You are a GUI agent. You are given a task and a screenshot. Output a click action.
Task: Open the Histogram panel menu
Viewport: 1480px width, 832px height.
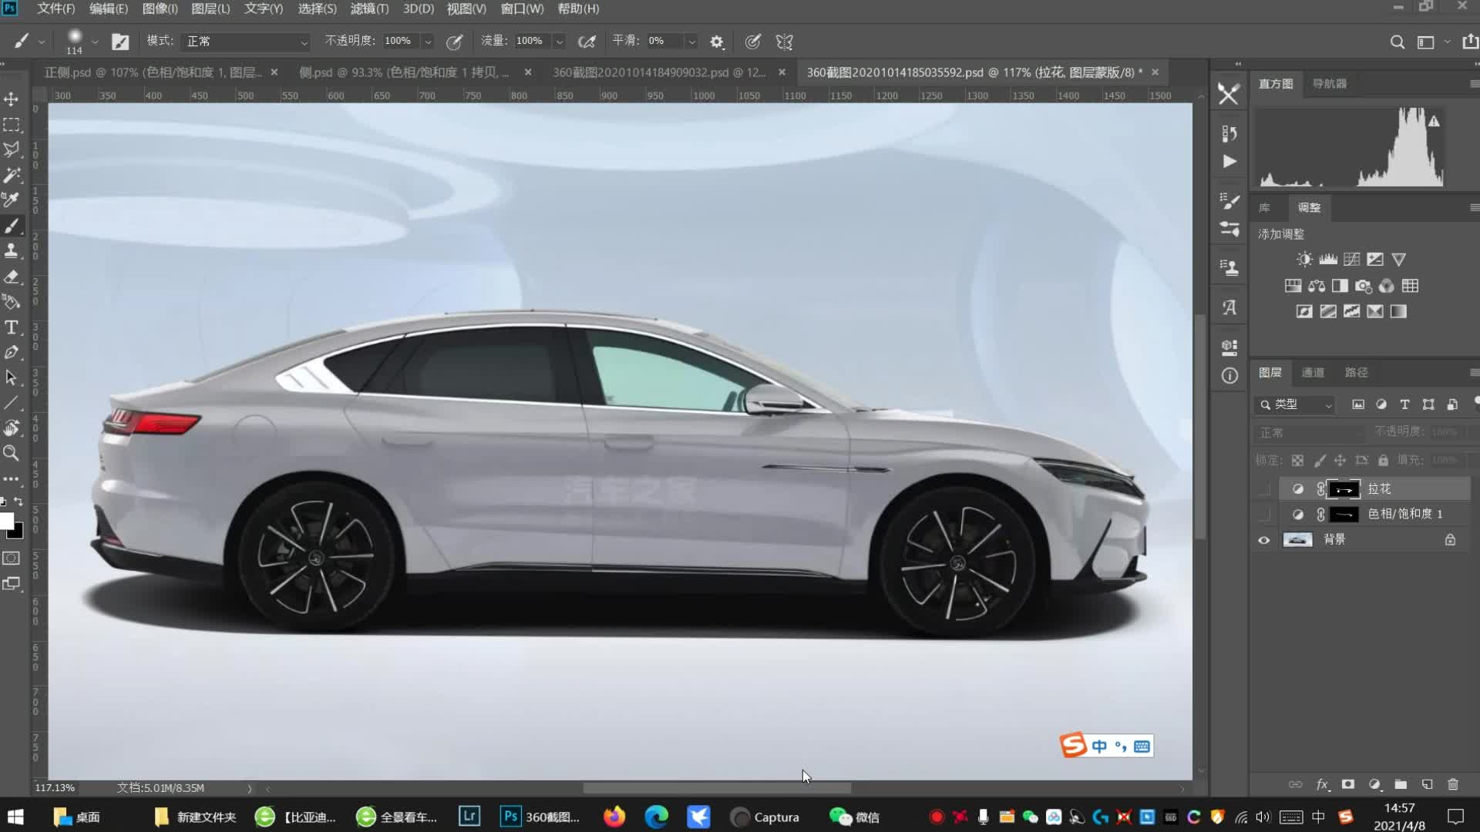pos(1474,84)
